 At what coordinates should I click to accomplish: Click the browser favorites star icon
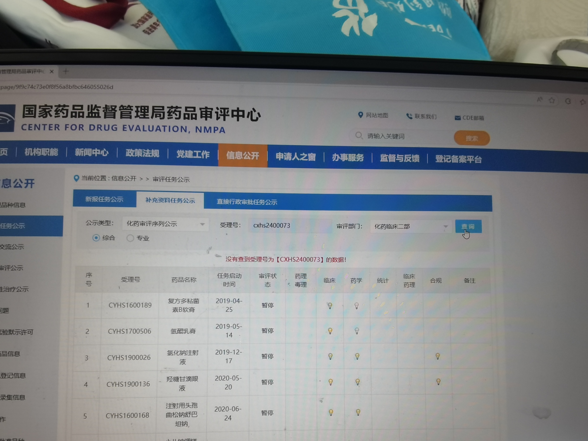pyautogui.click(x=552, y=100)
